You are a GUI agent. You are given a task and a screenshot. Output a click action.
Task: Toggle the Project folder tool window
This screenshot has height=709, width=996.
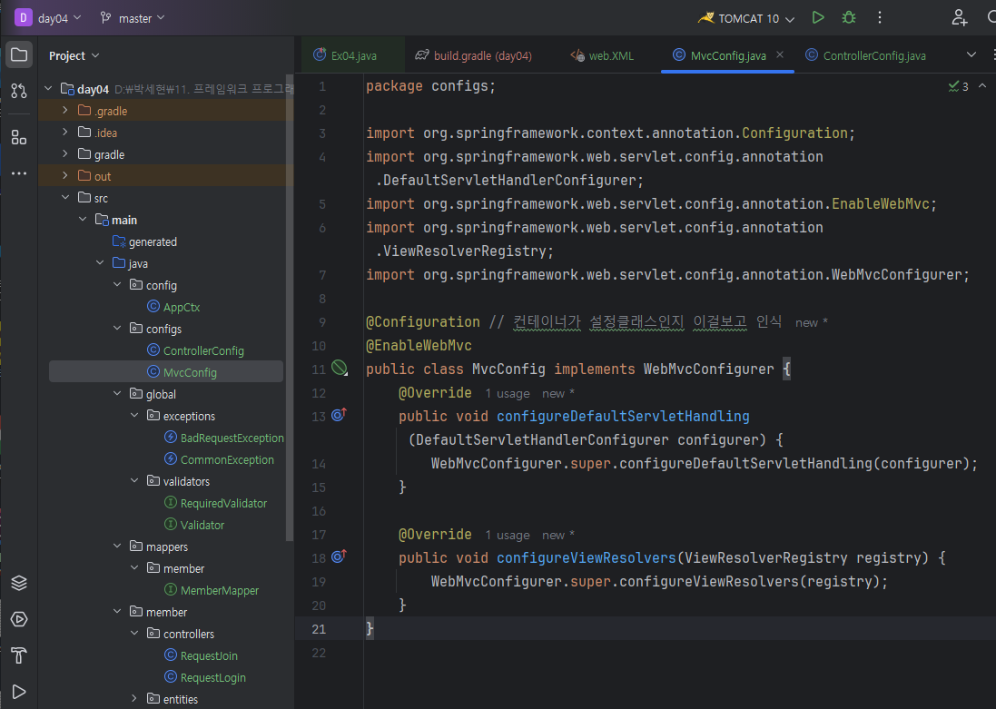click(x=19, y=54)
